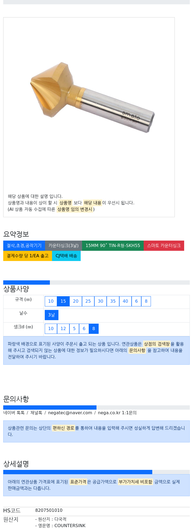
Task: Choose size 20 in the 규격 row
Action: point(76,301)
